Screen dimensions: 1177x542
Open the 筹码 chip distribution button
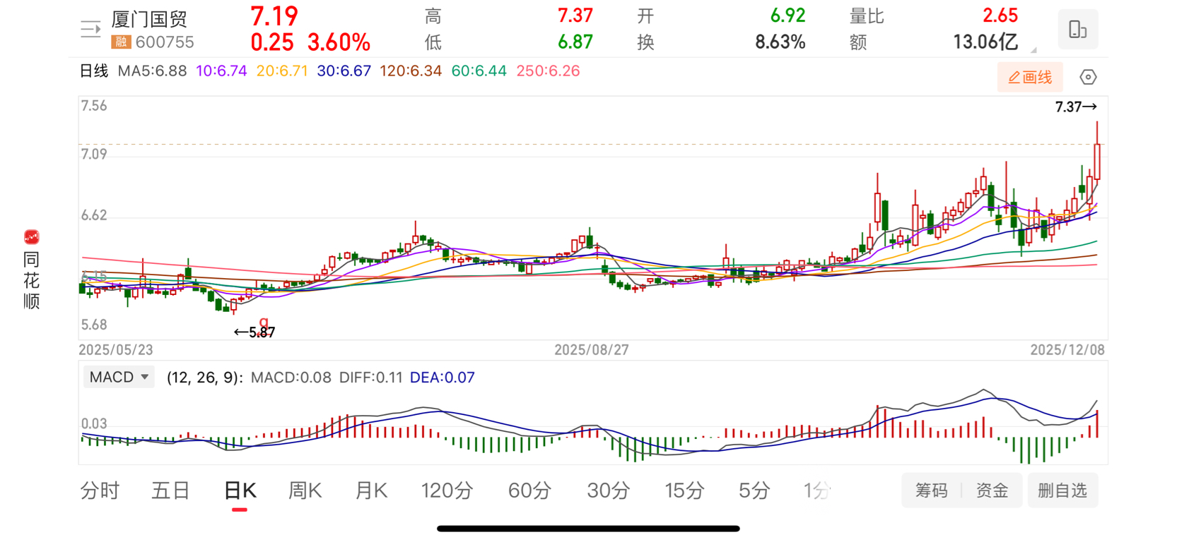(931, 490)
